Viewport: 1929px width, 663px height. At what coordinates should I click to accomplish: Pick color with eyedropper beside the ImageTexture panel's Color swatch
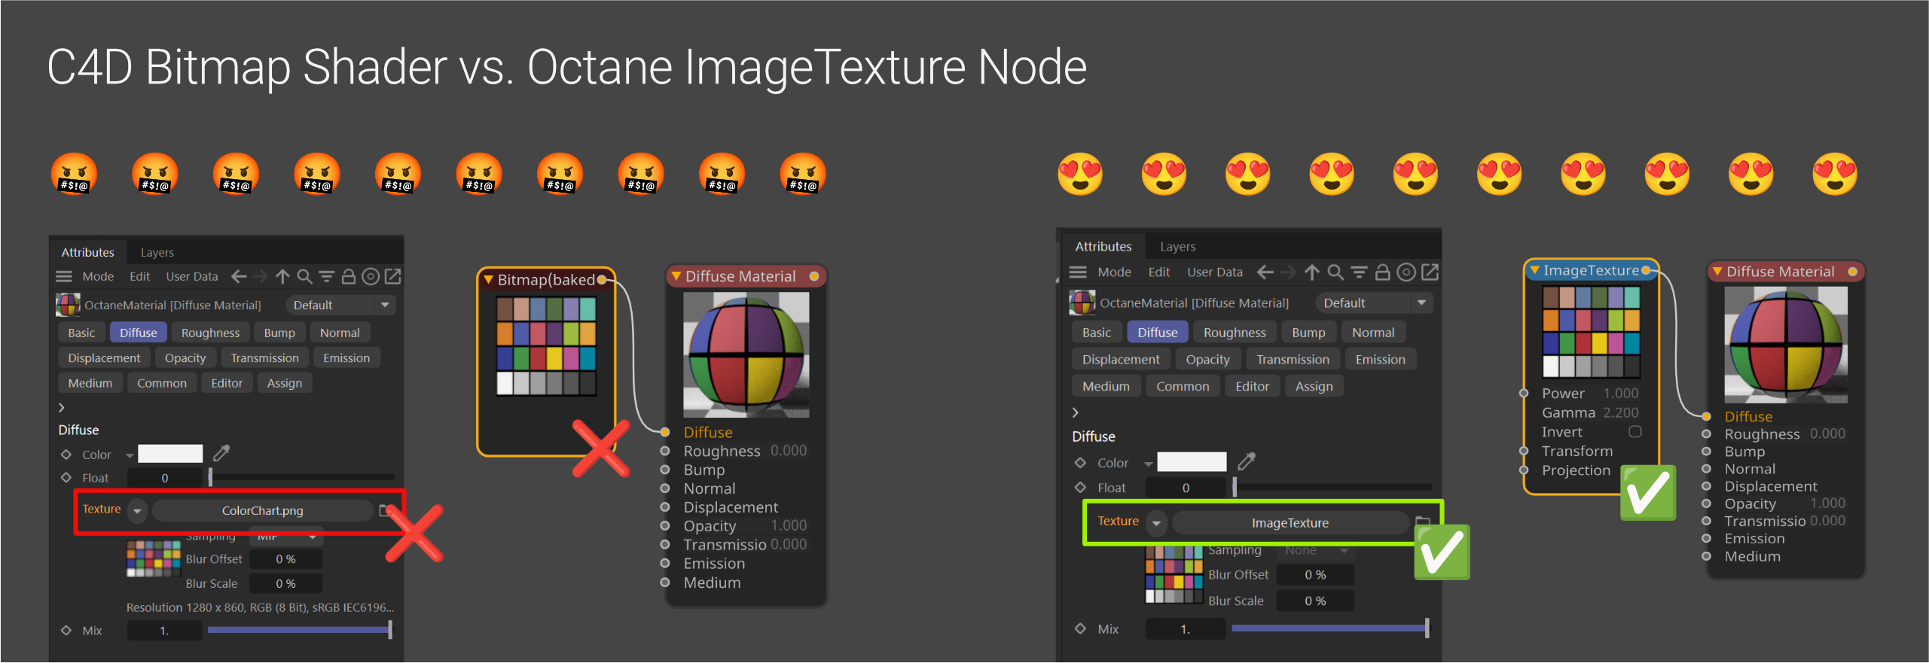point(1247,461)
